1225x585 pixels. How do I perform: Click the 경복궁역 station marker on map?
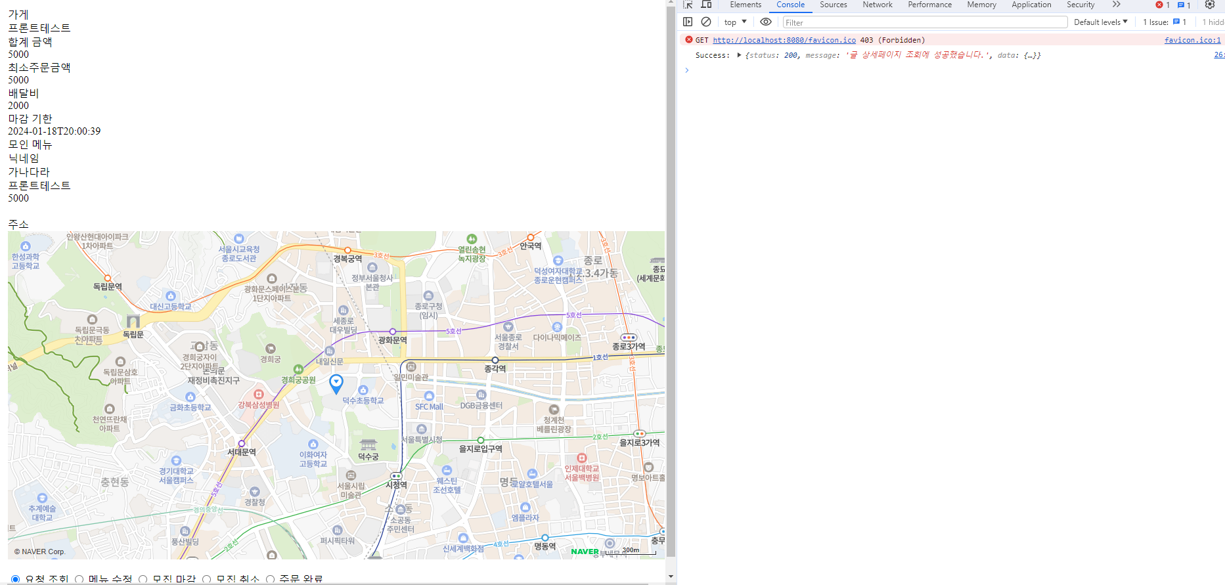(x=347, y=250)
